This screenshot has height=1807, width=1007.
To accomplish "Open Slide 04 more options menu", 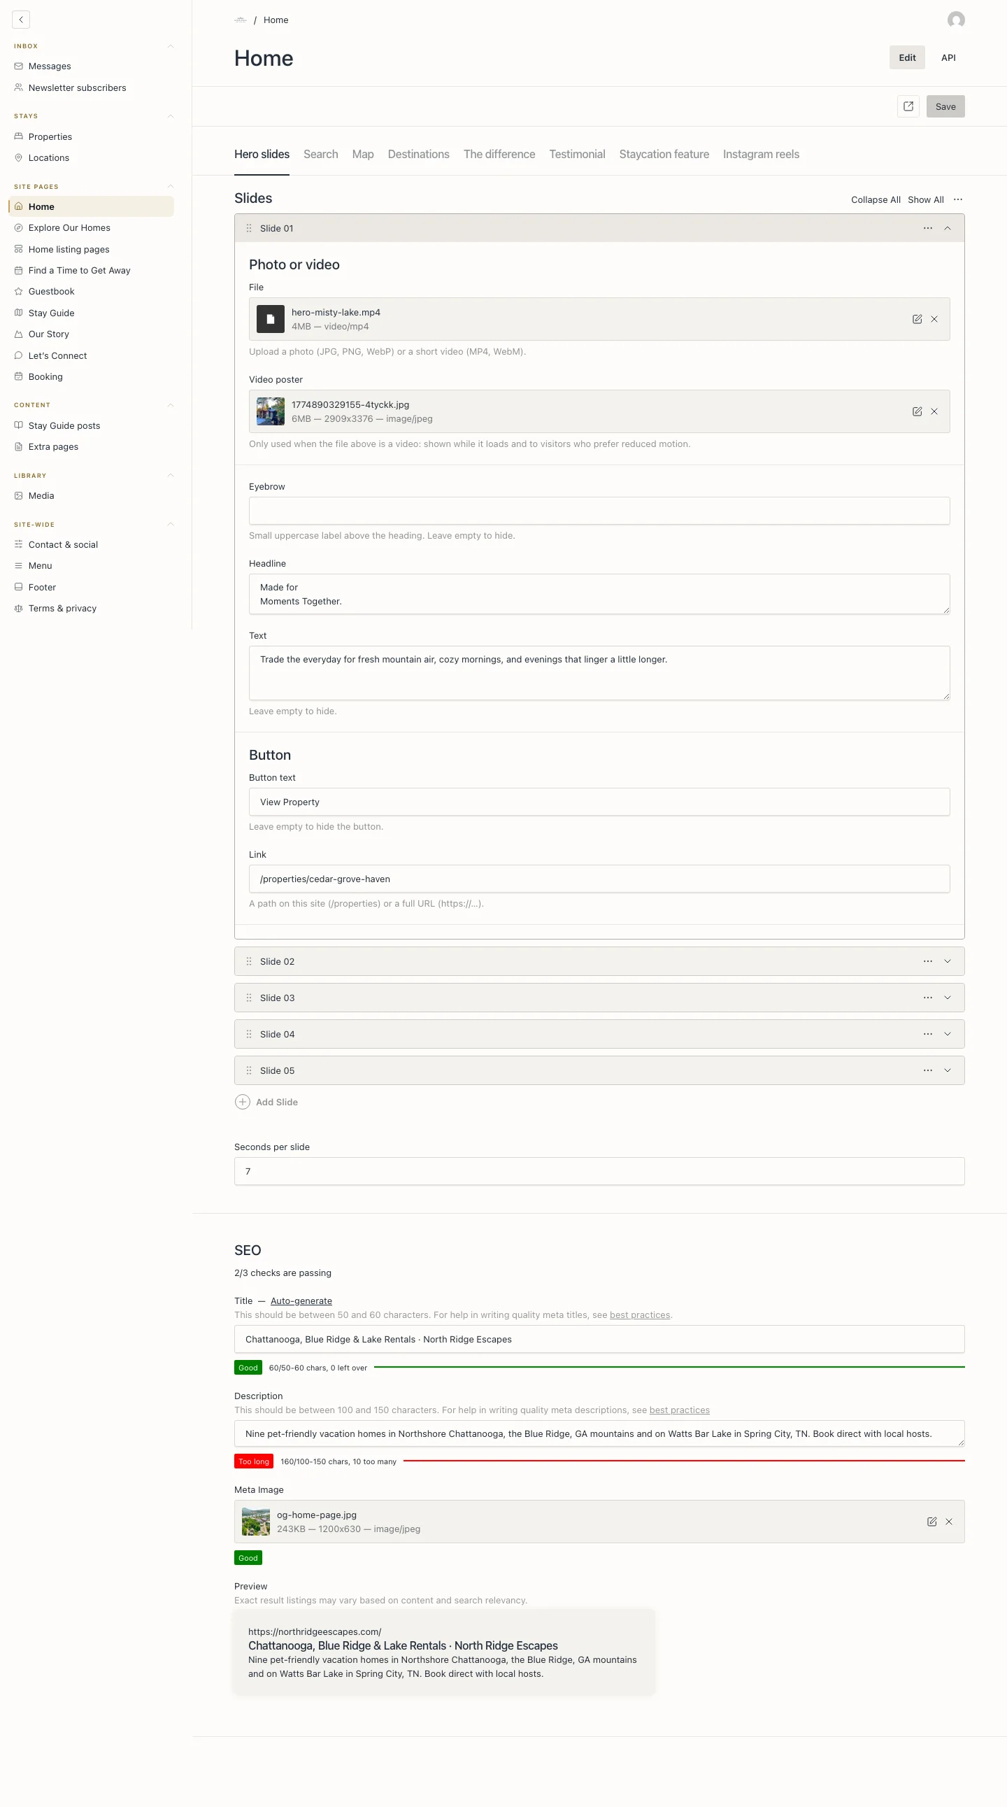I will pos(928,1034).
